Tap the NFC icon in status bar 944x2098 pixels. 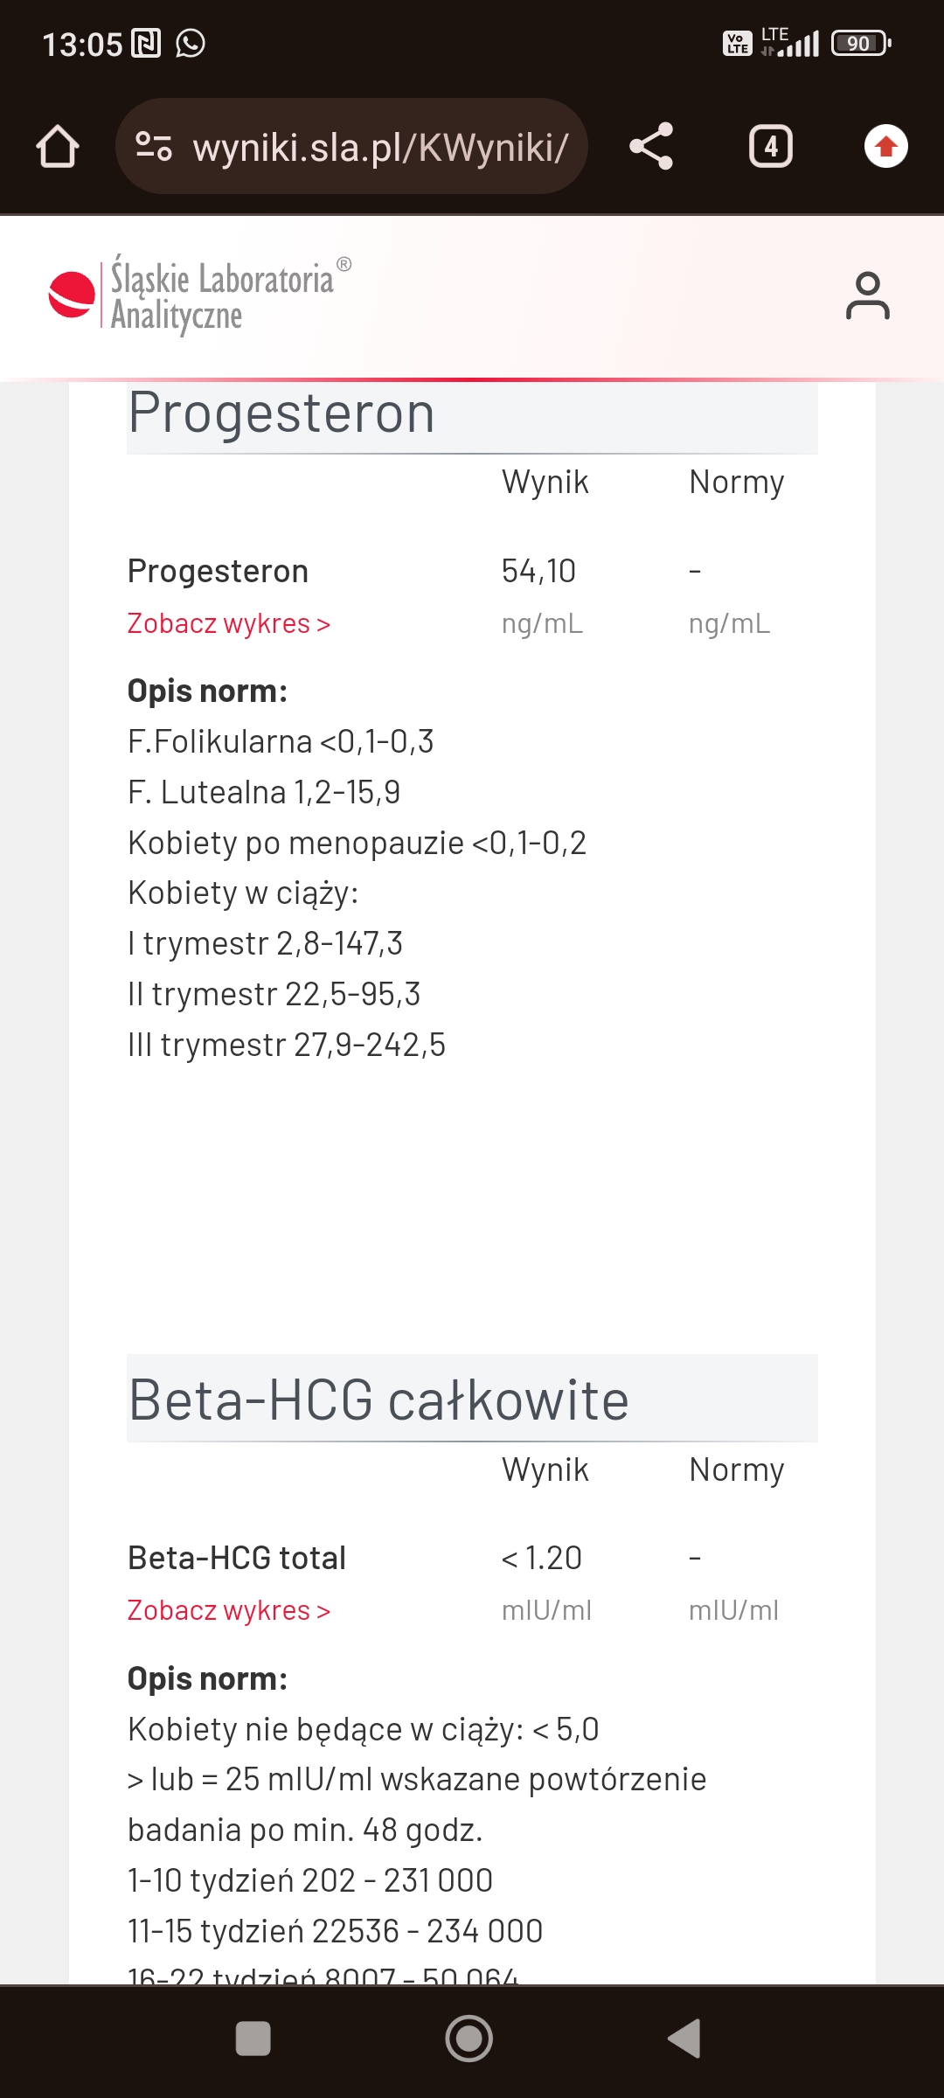tap(146, 43)
